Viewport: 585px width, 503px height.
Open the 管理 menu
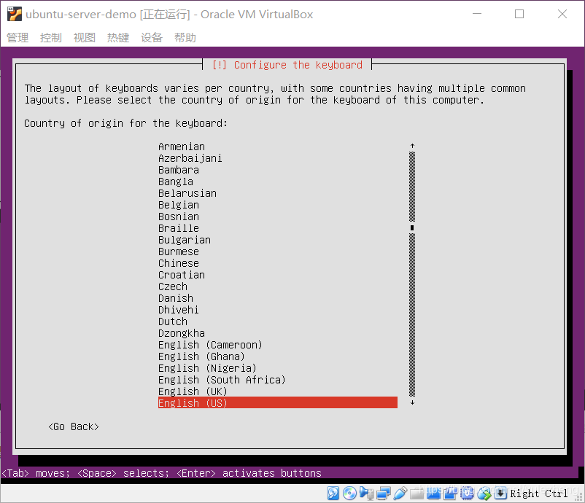[18, 37]
